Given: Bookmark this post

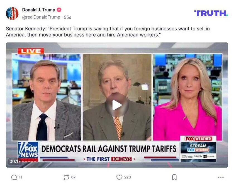Looking at the screenshot, I should (174, 177).
